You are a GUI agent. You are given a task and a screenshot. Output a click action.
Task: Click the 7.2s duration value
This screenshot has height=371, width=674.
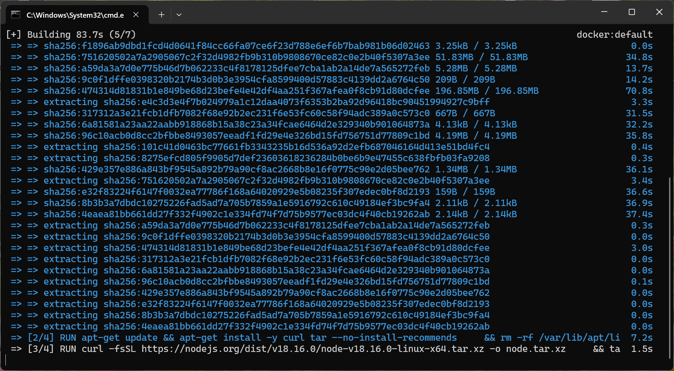point(642,337)
